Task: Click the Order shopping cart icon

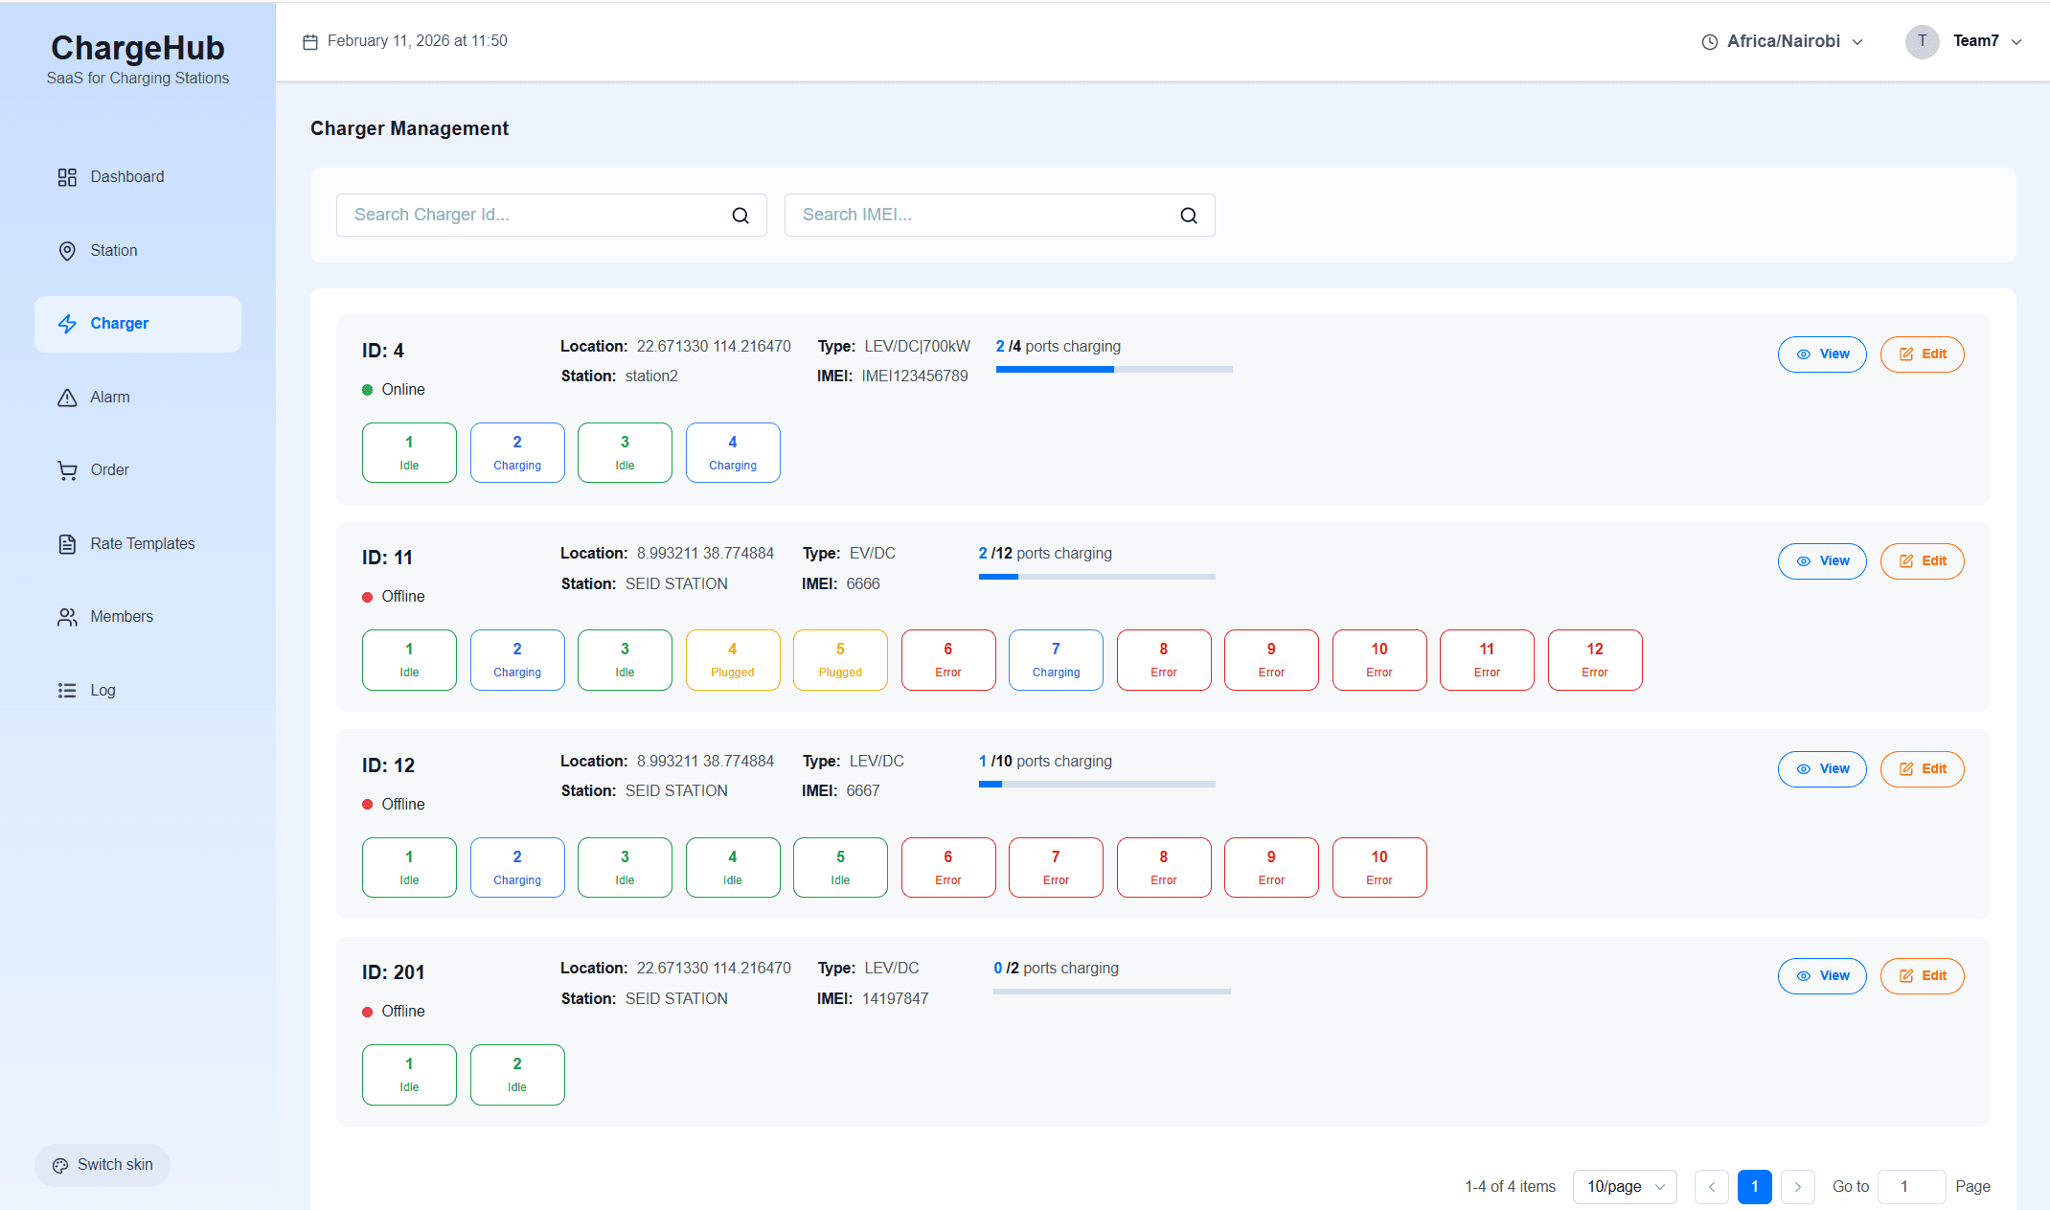Action: click(67, 470)
